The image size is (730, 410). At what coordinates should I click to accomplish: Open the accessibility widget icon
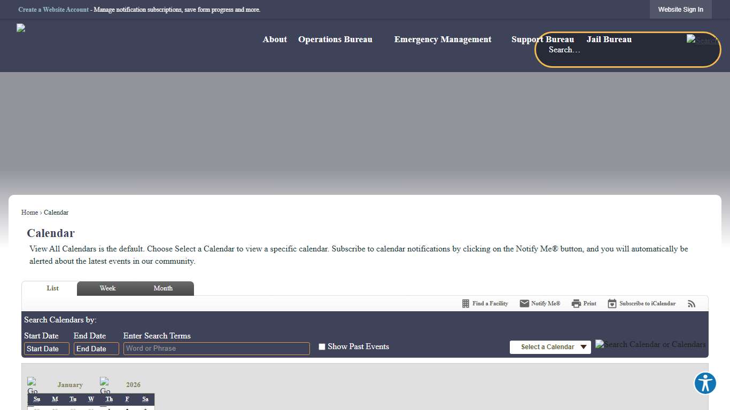coord(705,383)
